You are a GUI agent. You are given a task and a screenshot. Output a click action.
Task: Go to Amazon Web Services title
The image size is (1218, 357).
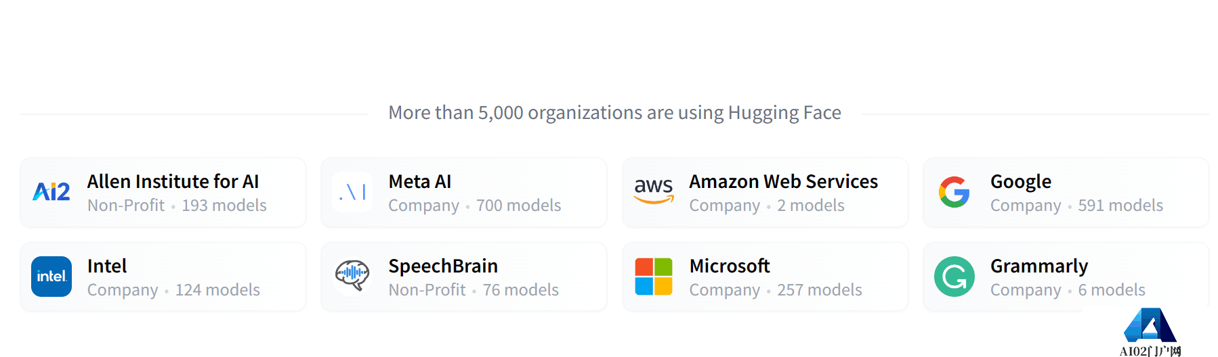[x=783, y=181]
